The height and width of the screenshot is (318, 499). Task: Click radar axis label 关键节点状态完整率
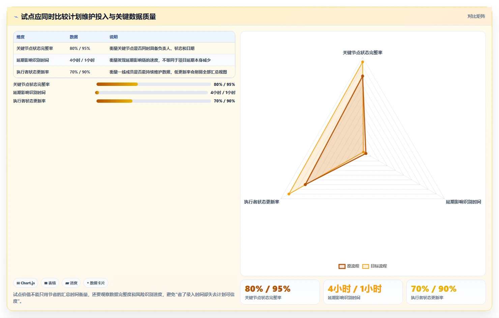(x=362, y=53)
